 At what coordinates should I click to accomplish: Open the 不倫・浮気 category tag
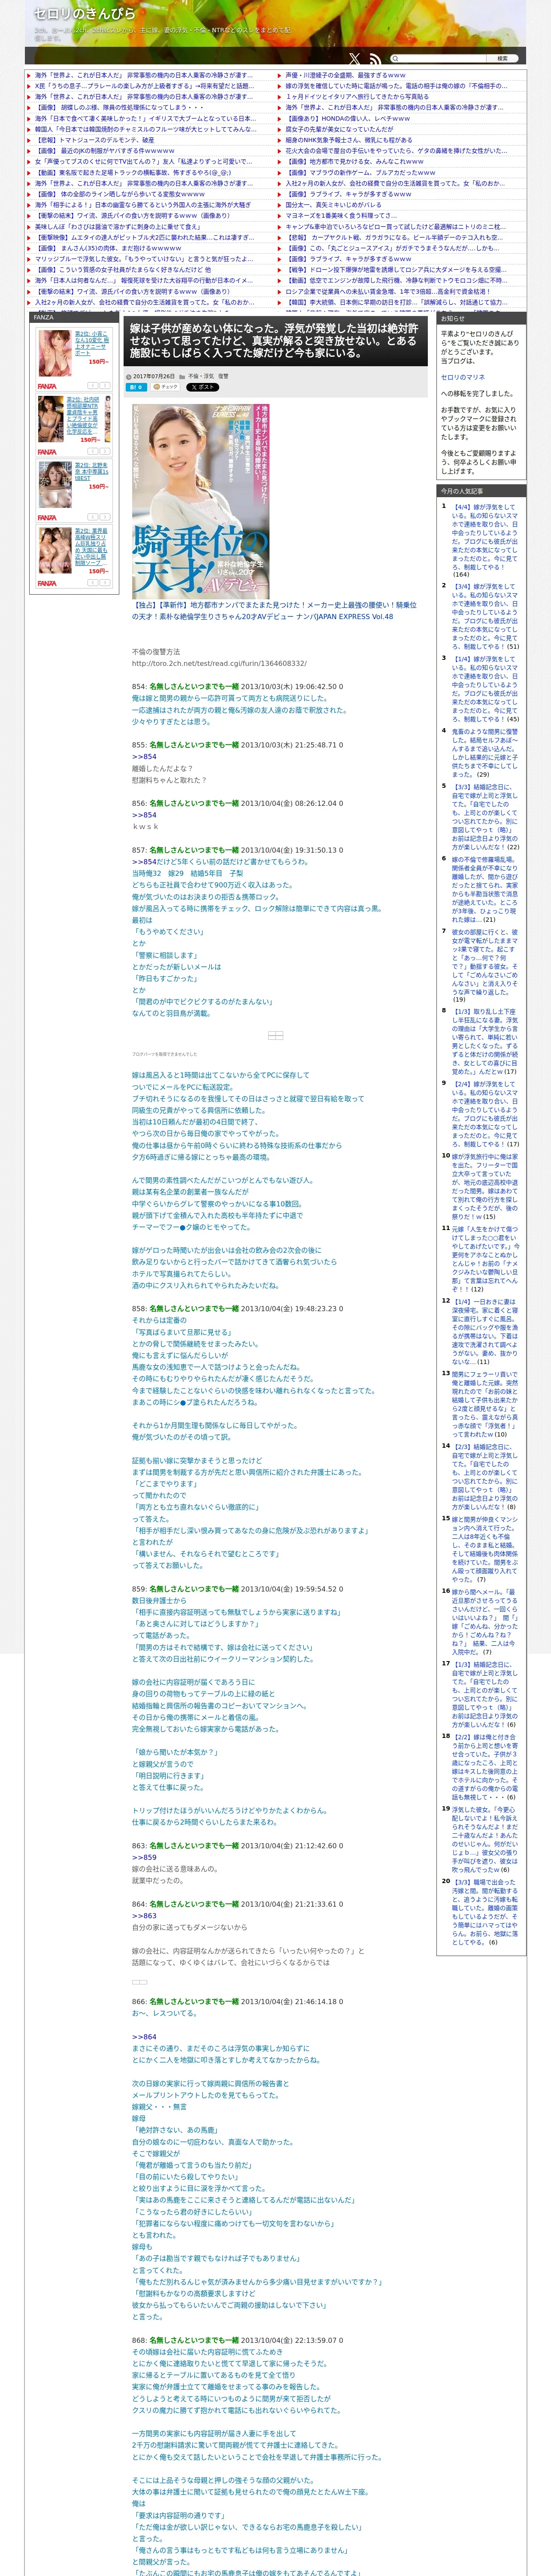point(200,376)
